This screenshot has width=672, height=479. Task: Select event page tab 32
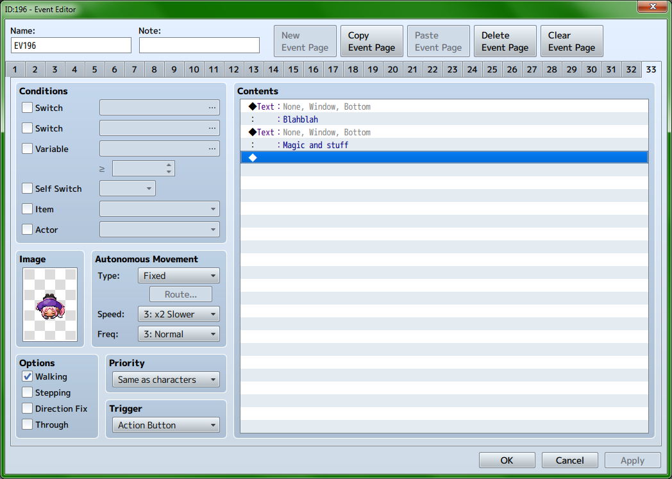(632, 69)
